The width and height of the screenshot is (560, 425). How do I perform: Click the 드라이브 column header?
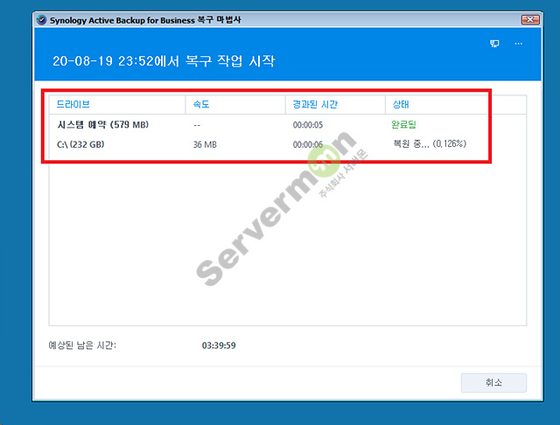pyautogui.click(x=116, y=105)
